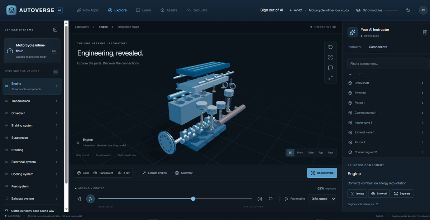The image size is (430, 220).
Task: Open the settings sliders icon
Action: 408,10
